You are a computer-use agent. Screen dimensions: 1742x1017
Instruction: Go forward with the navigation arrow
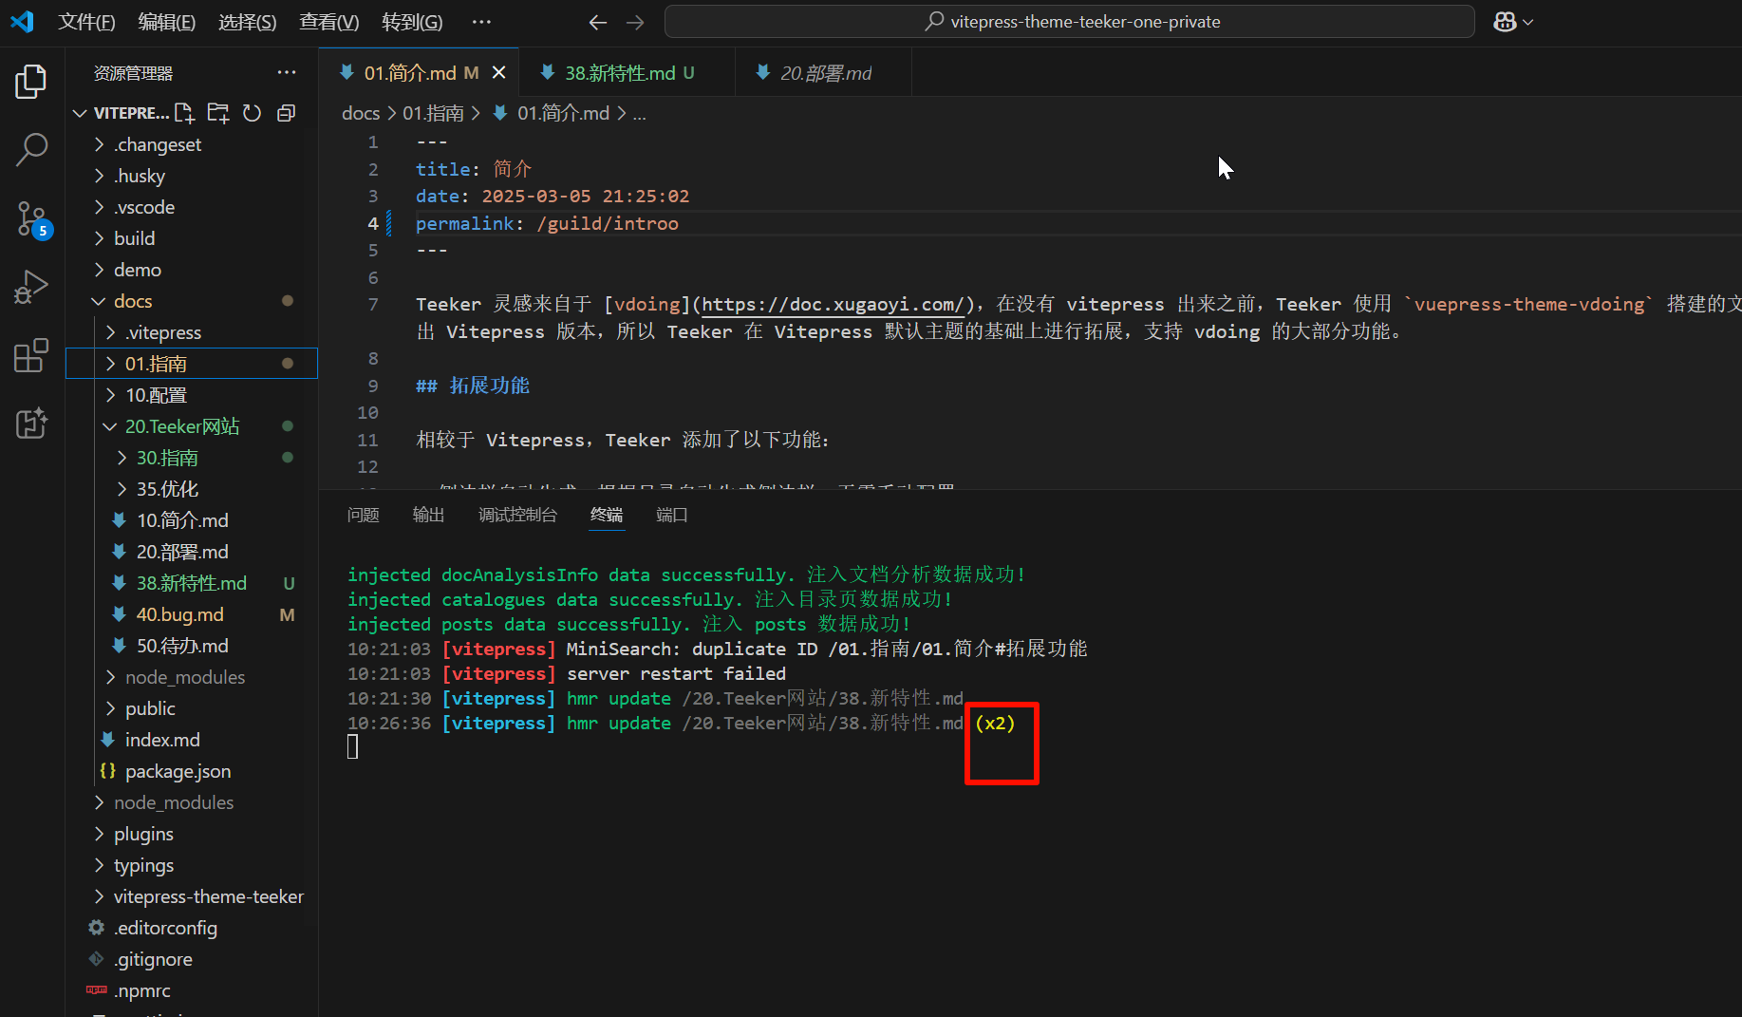pyautogui.click(x=635, y=22)
